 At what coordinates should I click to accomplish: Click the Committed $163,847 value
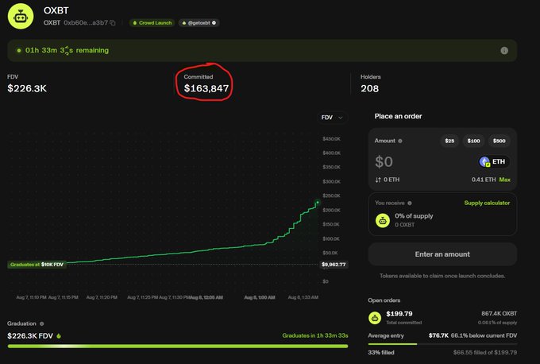click(x=206, y=88)
